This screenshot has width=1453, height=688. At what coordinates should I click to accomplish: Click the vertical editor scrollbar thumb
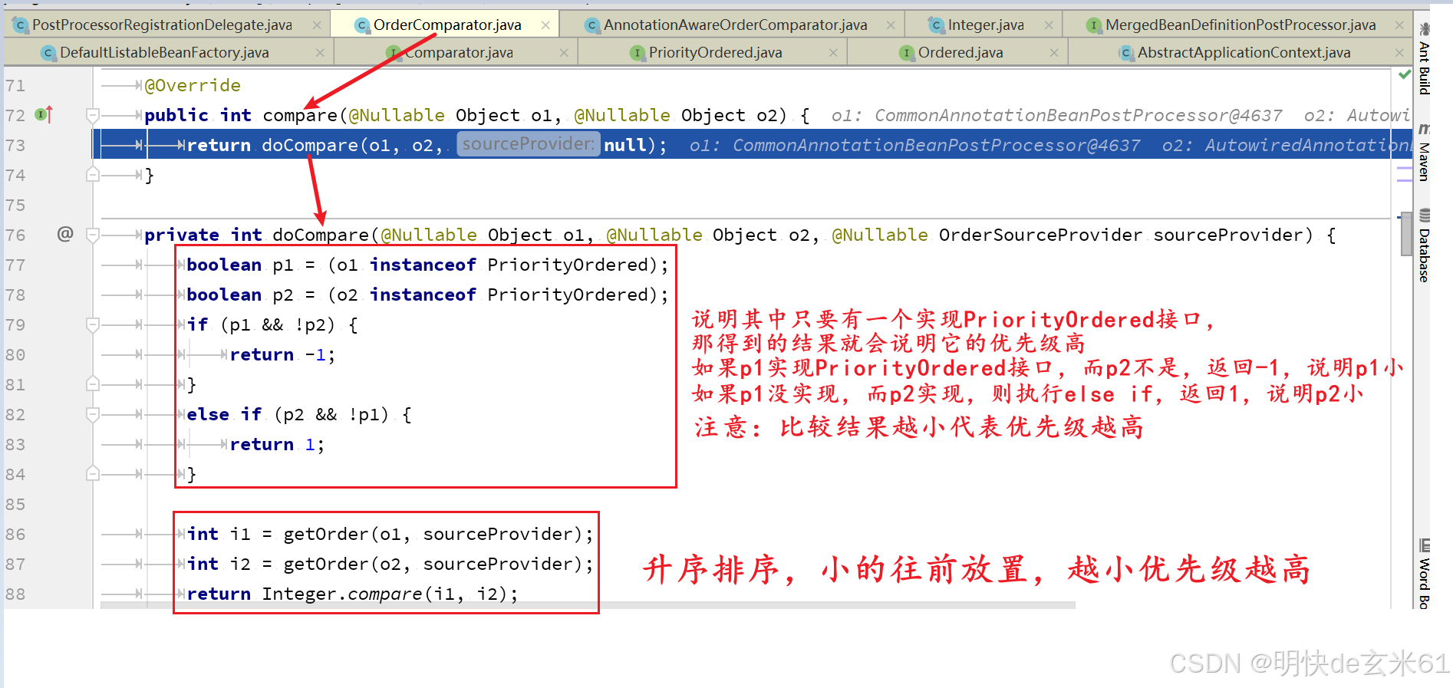click(x=1406, y=233)
